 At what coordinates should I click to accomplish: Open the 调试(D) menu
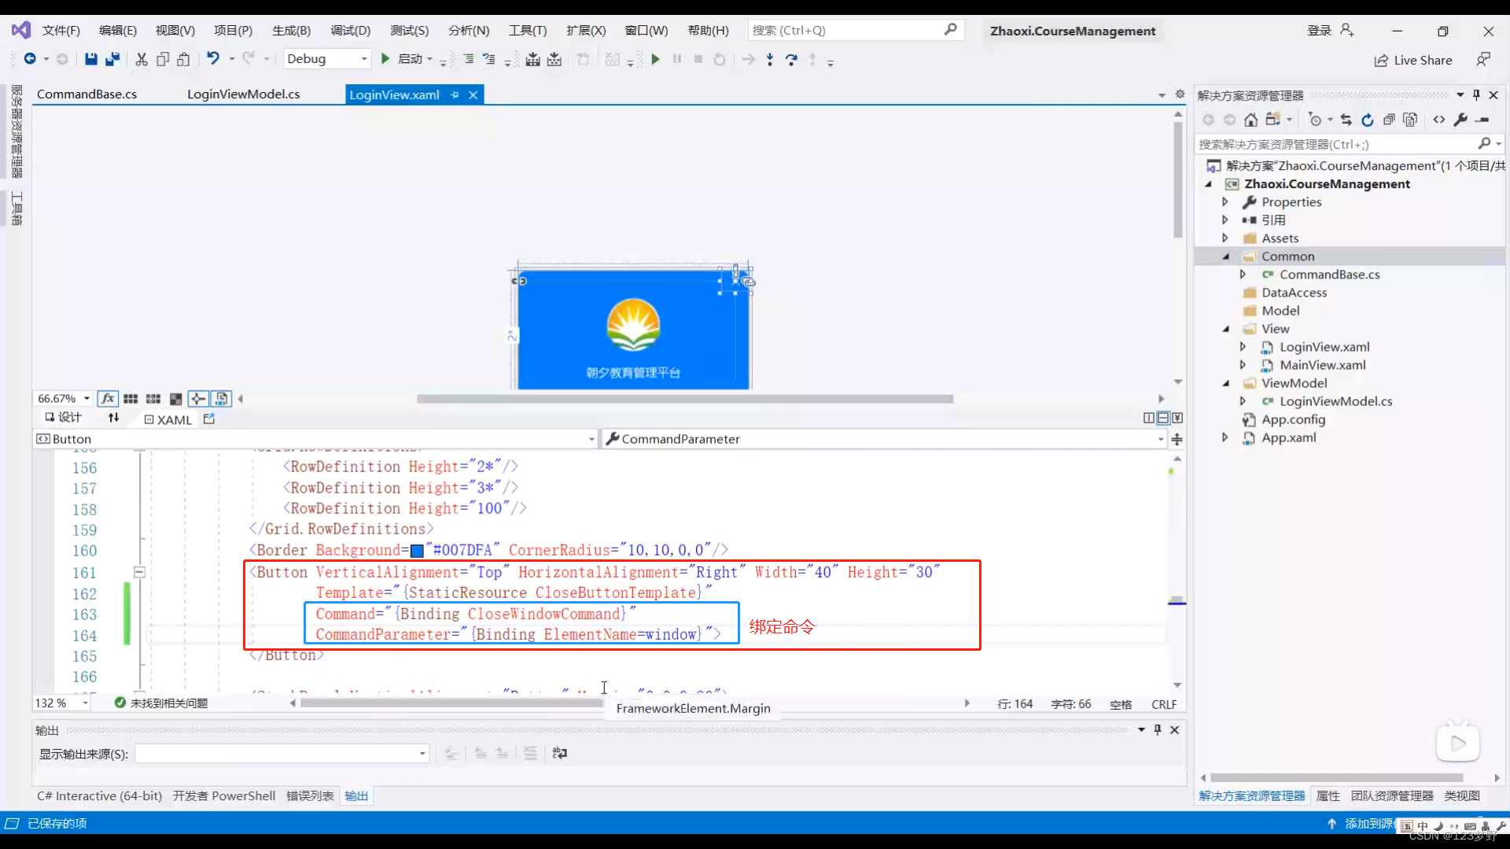coord(350,31)
